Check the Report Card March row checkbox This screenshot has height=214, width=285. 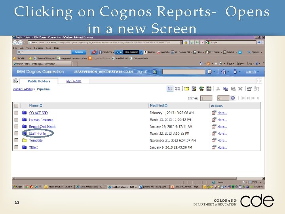[x=16, y=126]
